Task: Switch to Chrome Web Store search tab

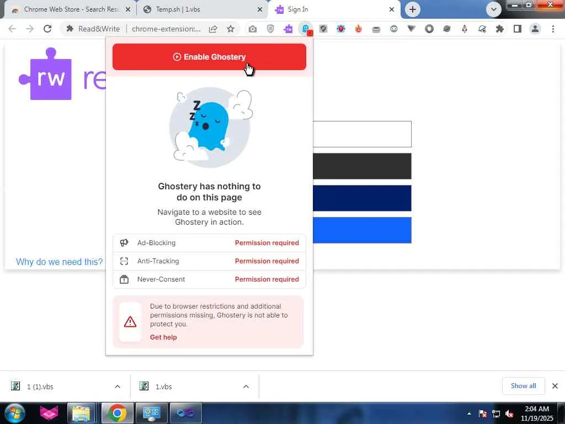Action: (67, 9)
